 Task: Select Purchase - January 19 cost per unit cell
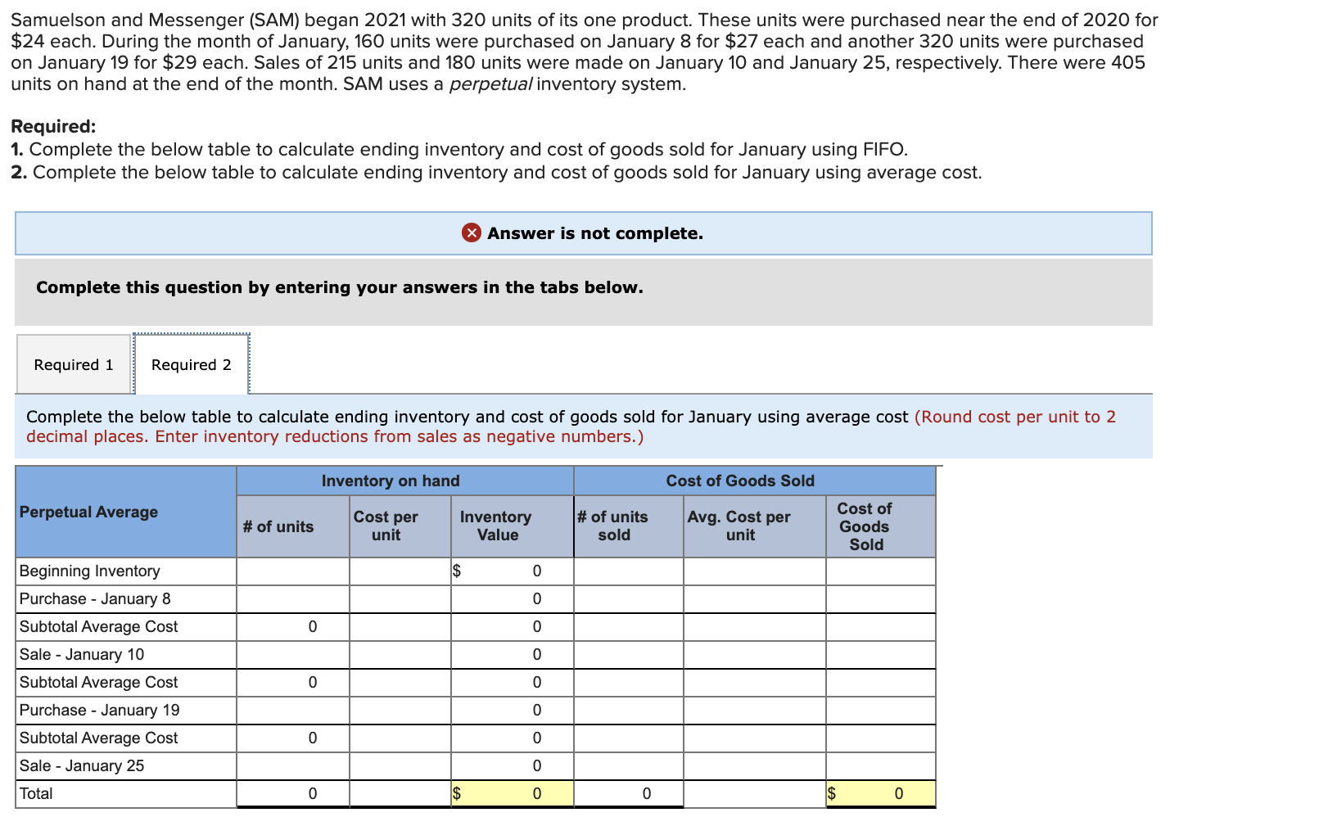(x=400, y=711)
